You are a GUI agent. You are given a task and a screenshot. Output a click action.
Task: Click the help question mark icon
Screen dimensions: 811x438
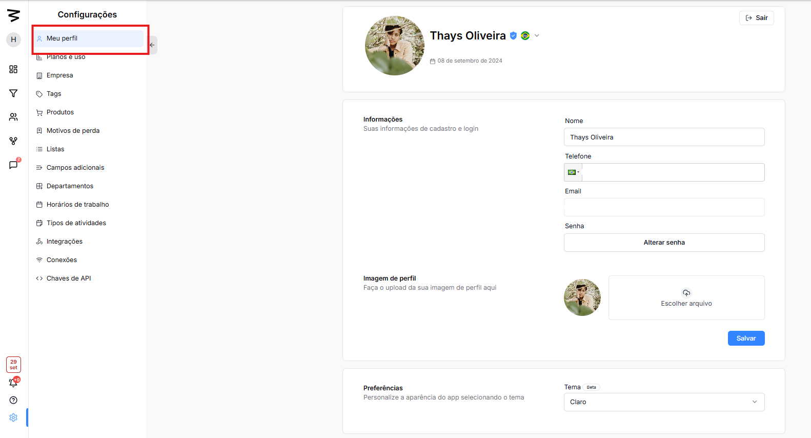pyautogui.click(x=13, y=400)
